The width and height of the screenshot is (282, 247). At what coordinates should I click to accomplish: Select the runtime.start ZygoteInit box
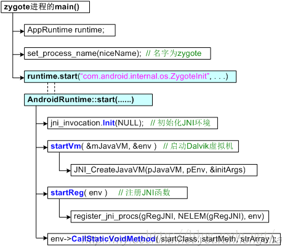coord(130,77)
